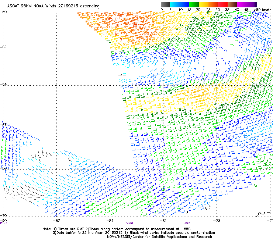Image resolution: width=273 pixels, height=239 pixels.
Task: Click the -84 longitude axis label
Action: pyautogui.click(x=110, y=220)
